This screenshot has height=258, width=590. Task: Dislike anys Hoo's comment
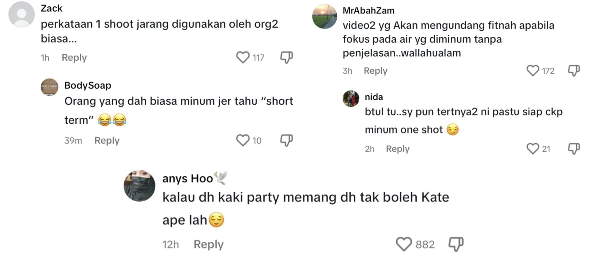[x=456, y=244]
